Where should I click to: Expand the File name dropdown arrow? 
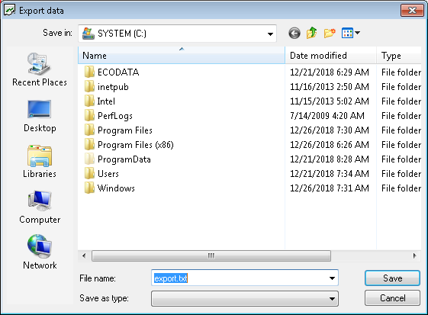332,278
